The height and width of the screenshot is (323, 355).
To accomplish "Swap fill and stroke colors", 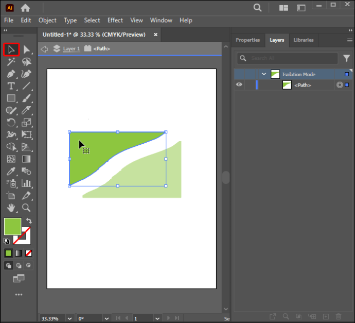I will [29, 220].
